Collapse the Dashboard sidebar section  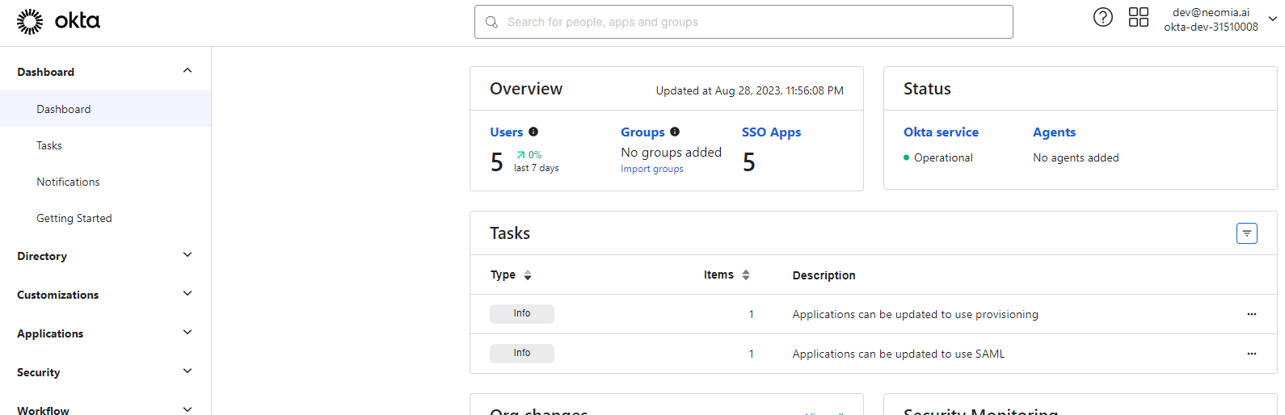point(187,71)
